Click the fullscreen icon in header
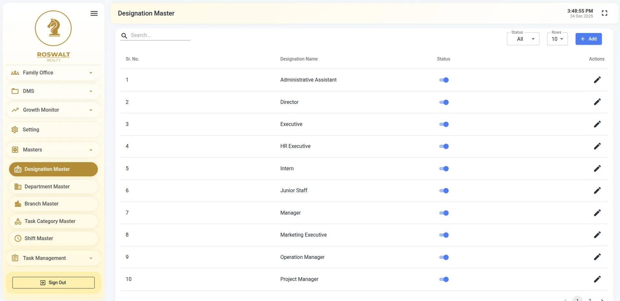The image size is (620, 301). [x=604, y=13]
